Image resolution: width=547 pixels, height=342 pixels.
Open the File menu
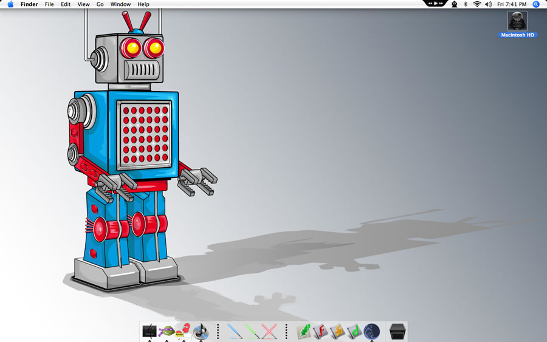[49, 4]
